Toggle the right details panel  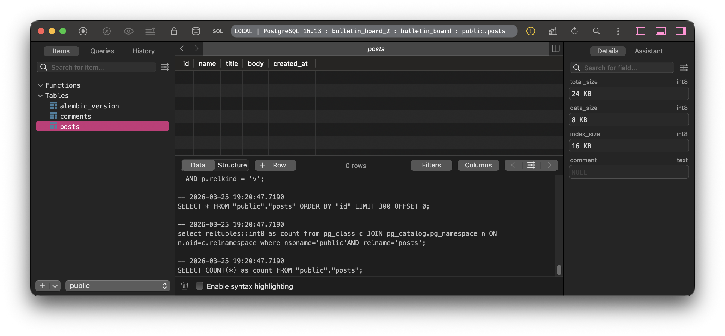[x=681, y=31]
